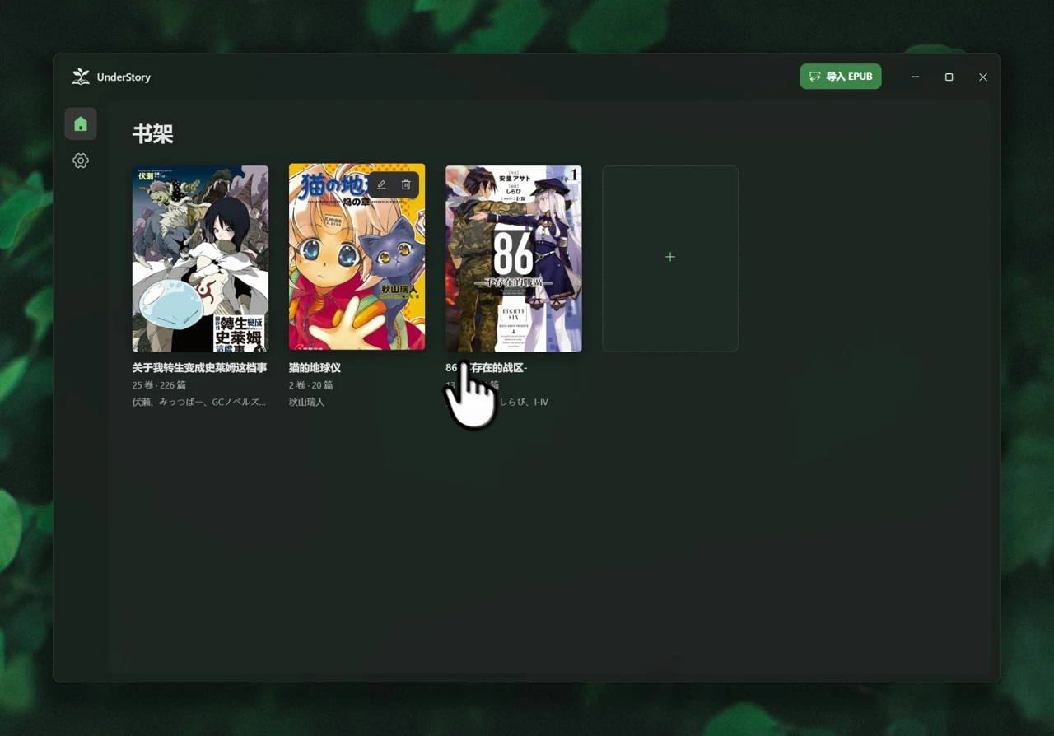Viewport: 1054px width, 736px height.
Task: Click the author name 秋山瑞人
Action: [307, 403]
